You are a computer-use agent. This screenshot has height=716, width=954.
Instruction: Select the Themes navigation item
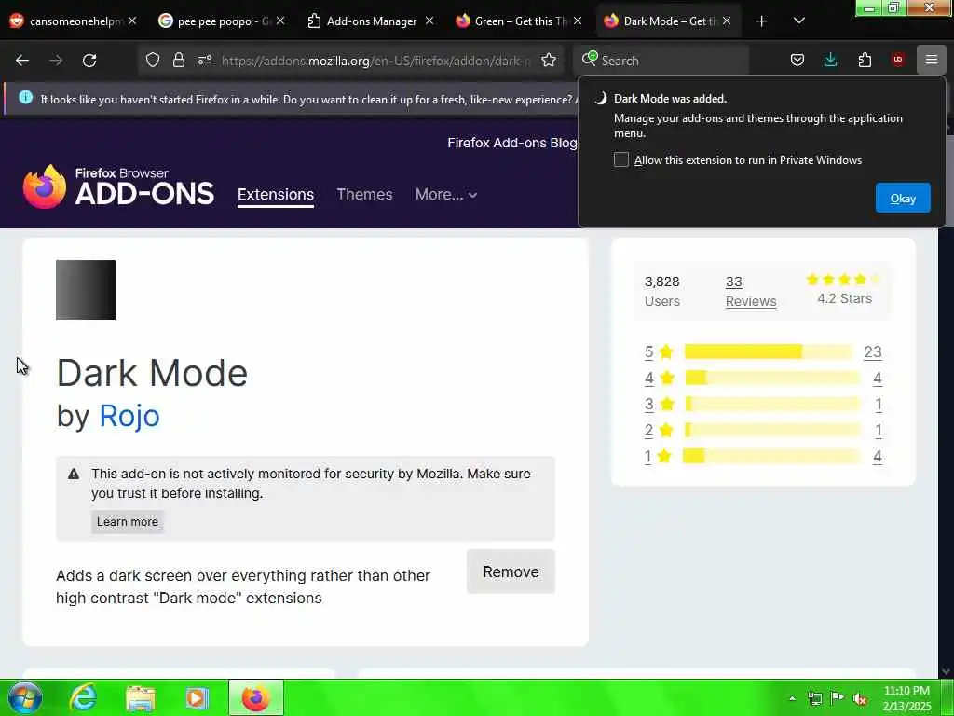(364, 194)
